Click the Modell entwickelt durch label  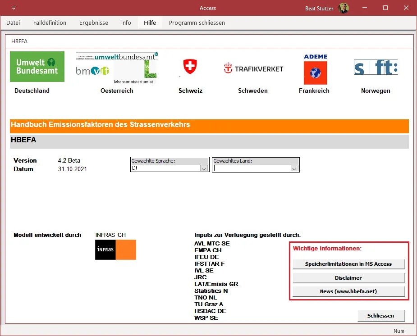pos(47,235)
